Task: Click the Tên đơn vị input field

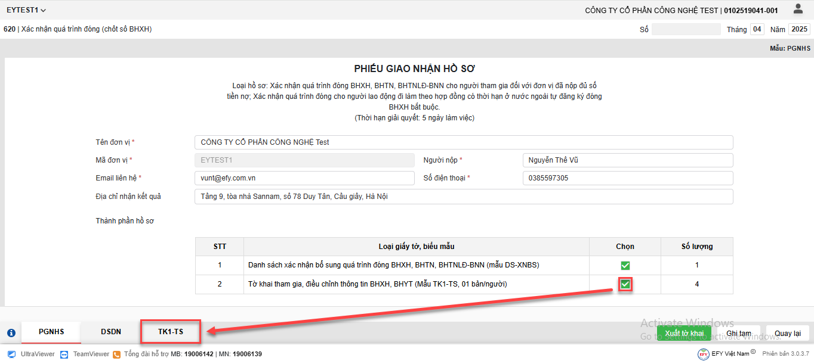Action: point(463,142)
